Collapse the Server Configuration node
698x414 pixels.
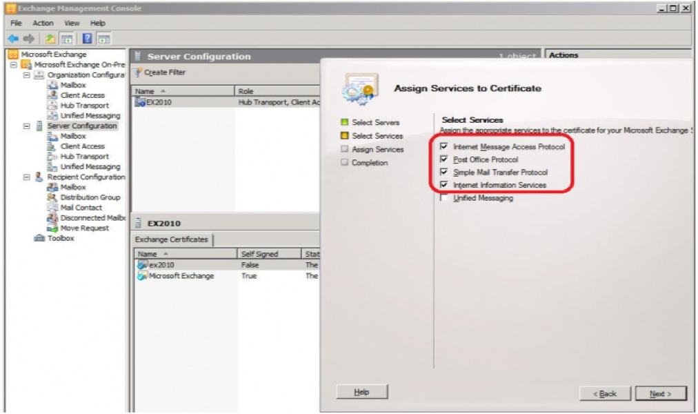click(x=27, y=126)
